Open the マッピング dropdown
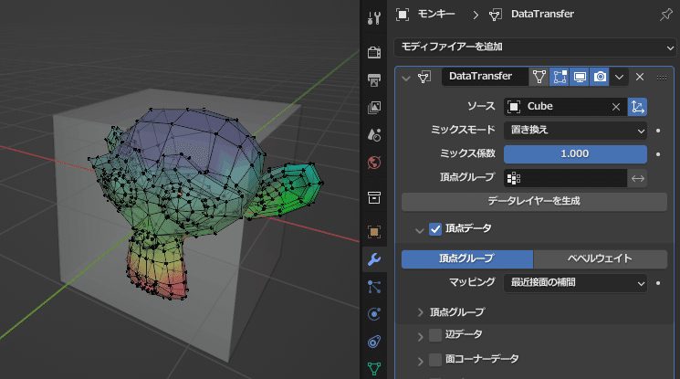The width and height of the screenshot is (680, 379). click(x=575, y=283)
